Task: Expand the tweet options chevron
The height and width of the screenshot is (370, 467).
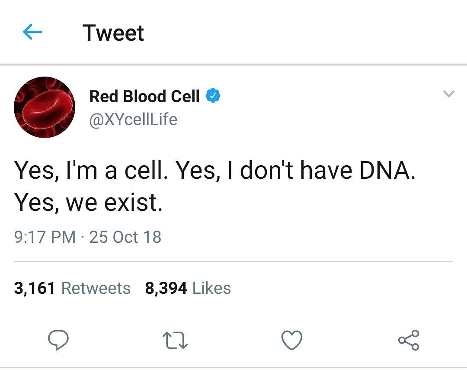Action: point(449,93)
